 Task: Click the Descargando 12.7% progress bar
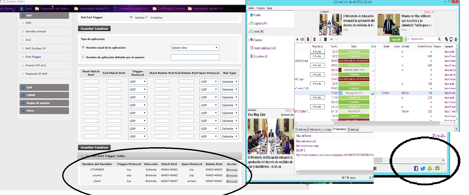pos(354,93)
